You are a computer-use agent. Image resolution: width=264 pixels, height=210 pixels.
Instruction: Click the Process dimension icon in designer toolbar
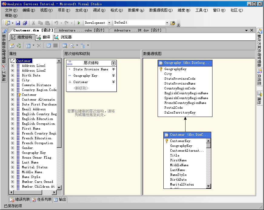click(x=12, y=46)
